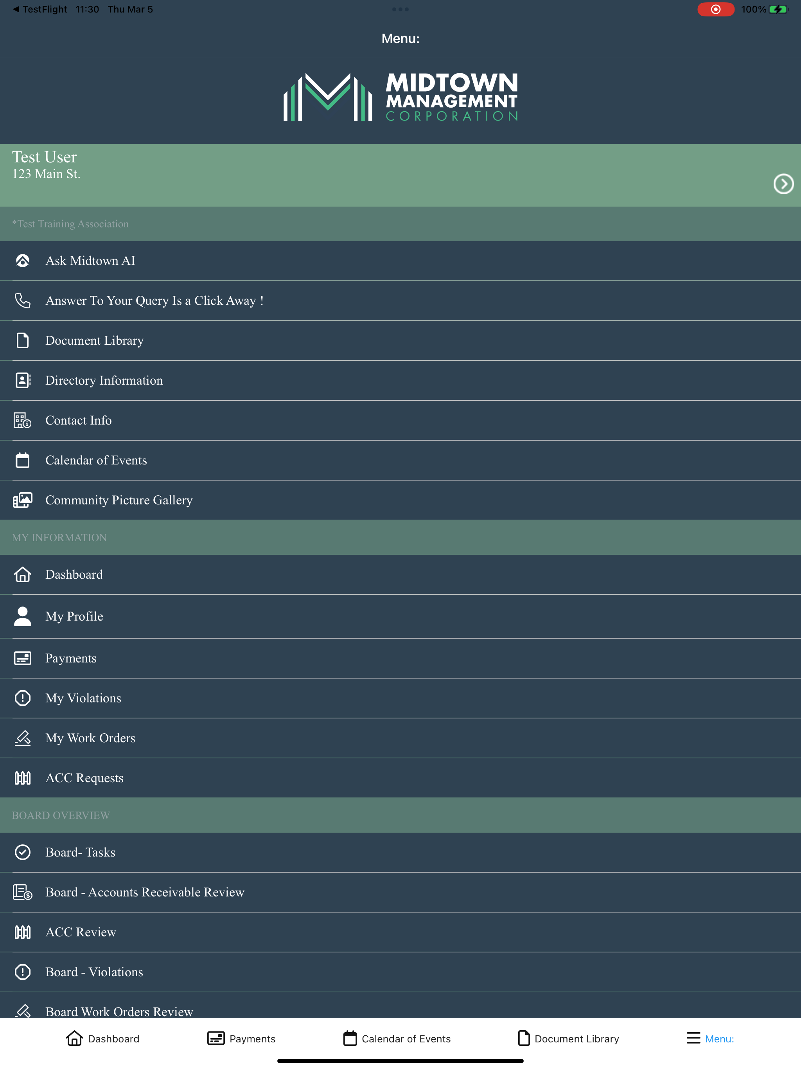Open Ask Midtown AI
This screenshot has width=801, height=1069.
click(400, 261)
